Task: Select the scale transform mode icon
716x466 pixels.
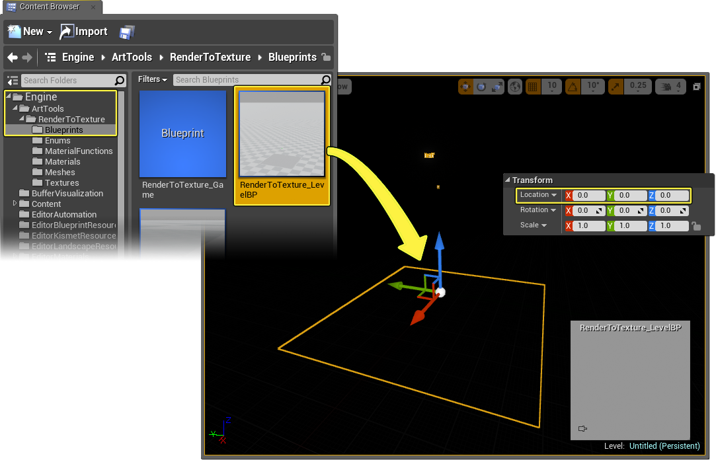Action: pyautogui.click(x=497, y=87)
